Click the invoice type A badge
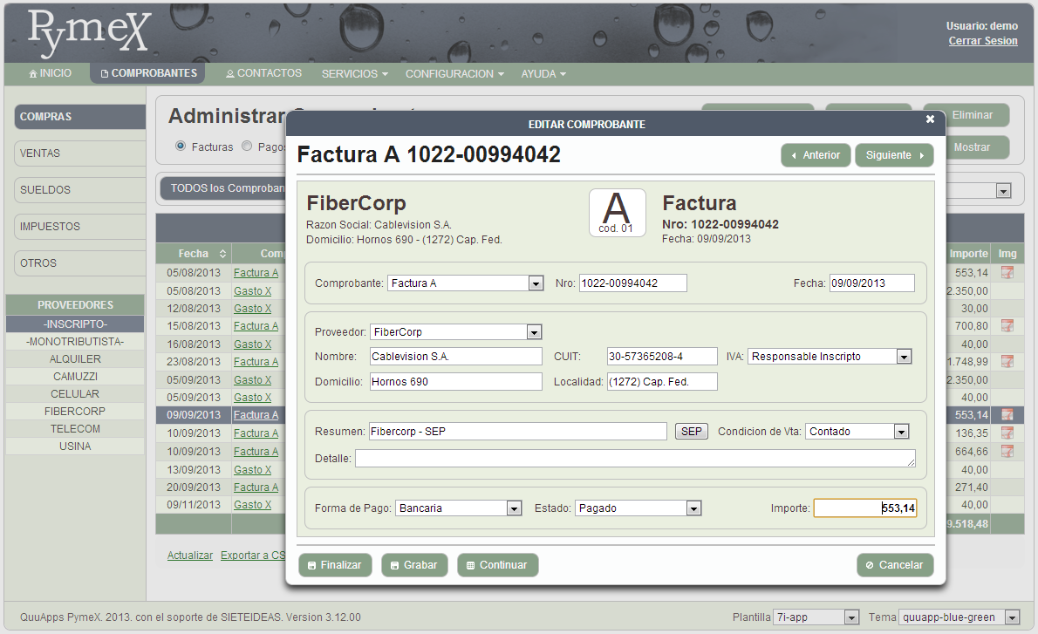 click(617, 213)
